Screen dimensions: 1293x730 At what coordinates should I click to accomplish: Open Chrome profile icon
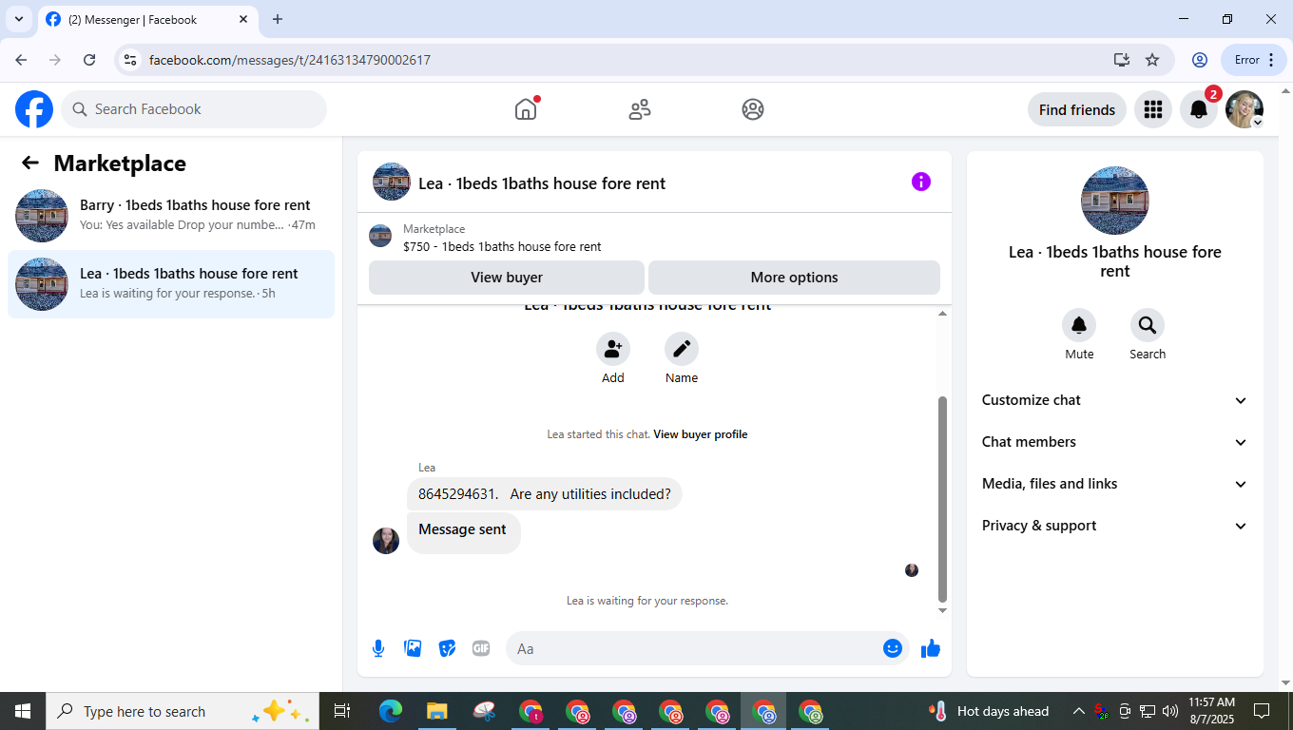[x=1200, y=60]
